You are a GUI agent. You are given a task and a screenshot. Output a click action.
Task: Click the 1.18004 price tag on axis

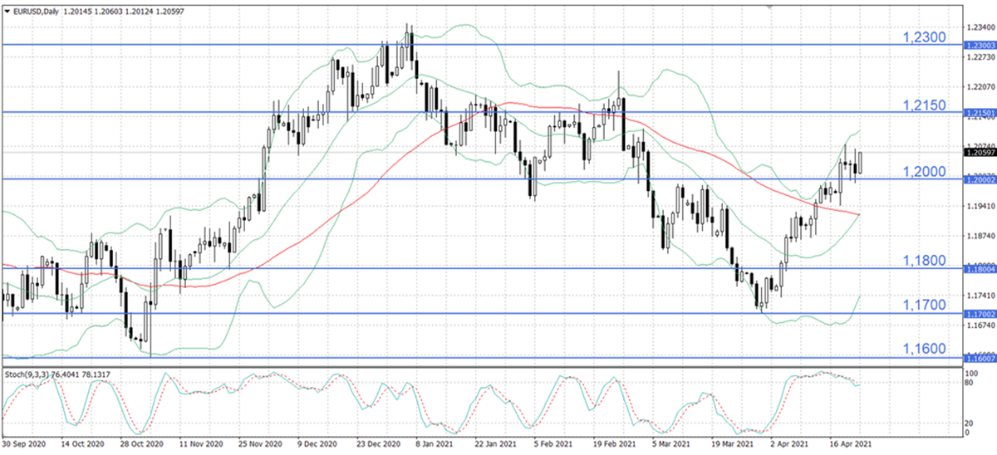(979, 268)
